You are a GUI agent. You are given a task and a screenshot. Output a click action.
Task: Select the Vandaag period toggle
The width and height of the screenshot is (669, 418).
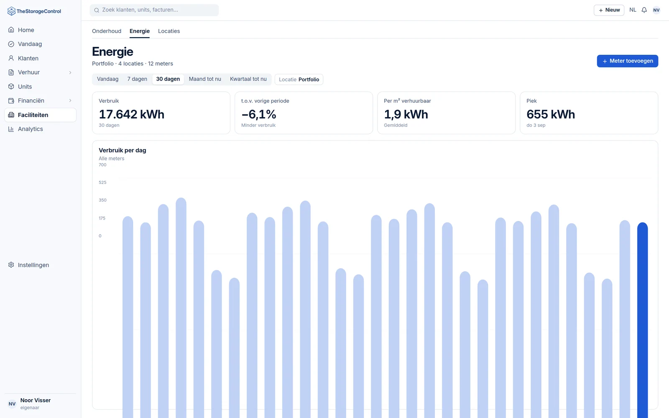[108, 79]
